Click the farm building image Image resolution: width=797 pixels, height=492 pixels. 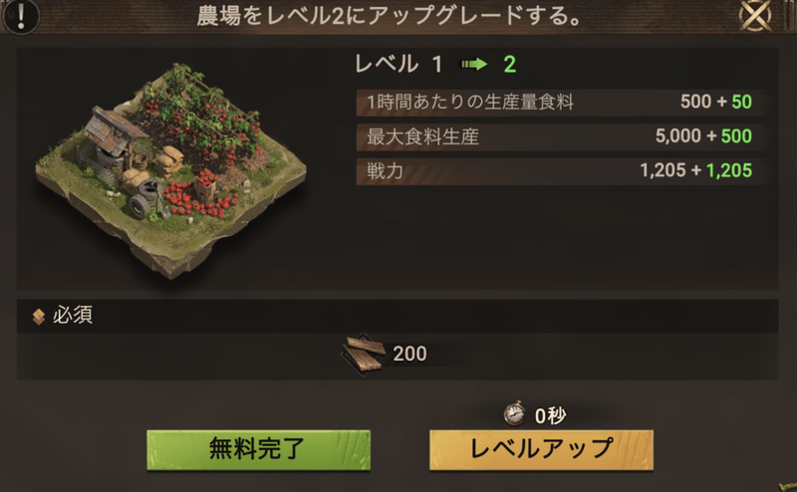[170, 170]
